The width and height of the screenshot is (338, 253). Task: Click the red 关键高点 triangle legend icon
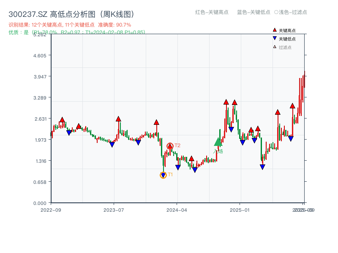pos(275,30)
